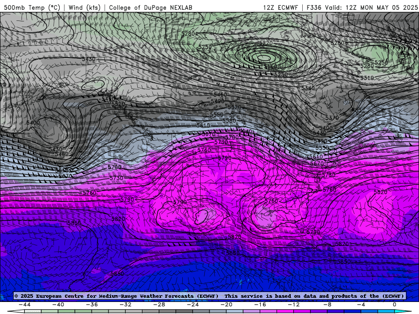This screenshot has height=314, width=419.
Task: Click the "F336" forecast hour label
Action: pos(314,7)
